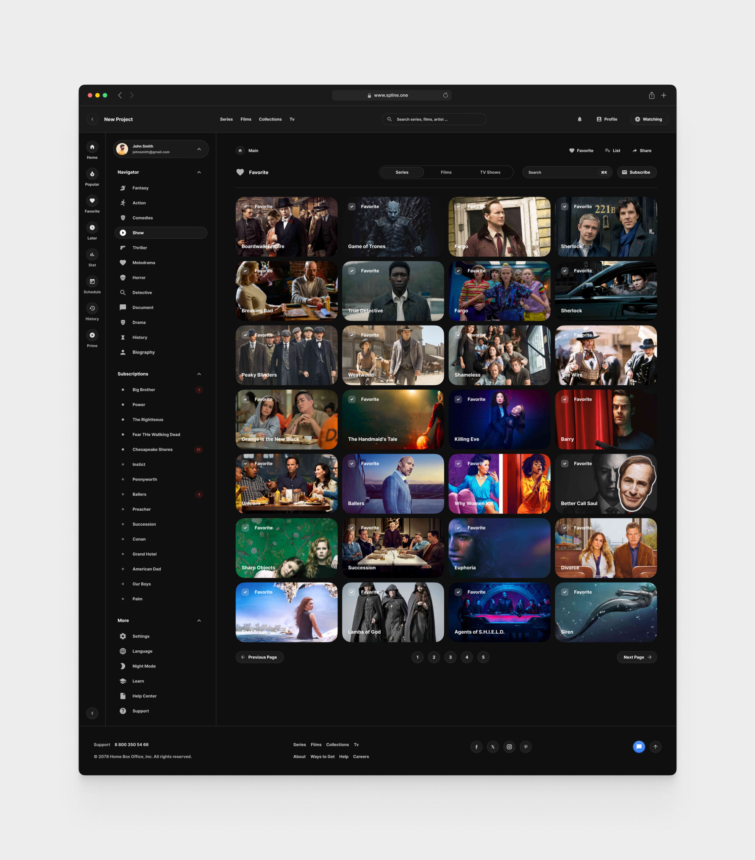Uncheck Favorite on Ballers card
This screenshot has width=755, height=860.
352,464
